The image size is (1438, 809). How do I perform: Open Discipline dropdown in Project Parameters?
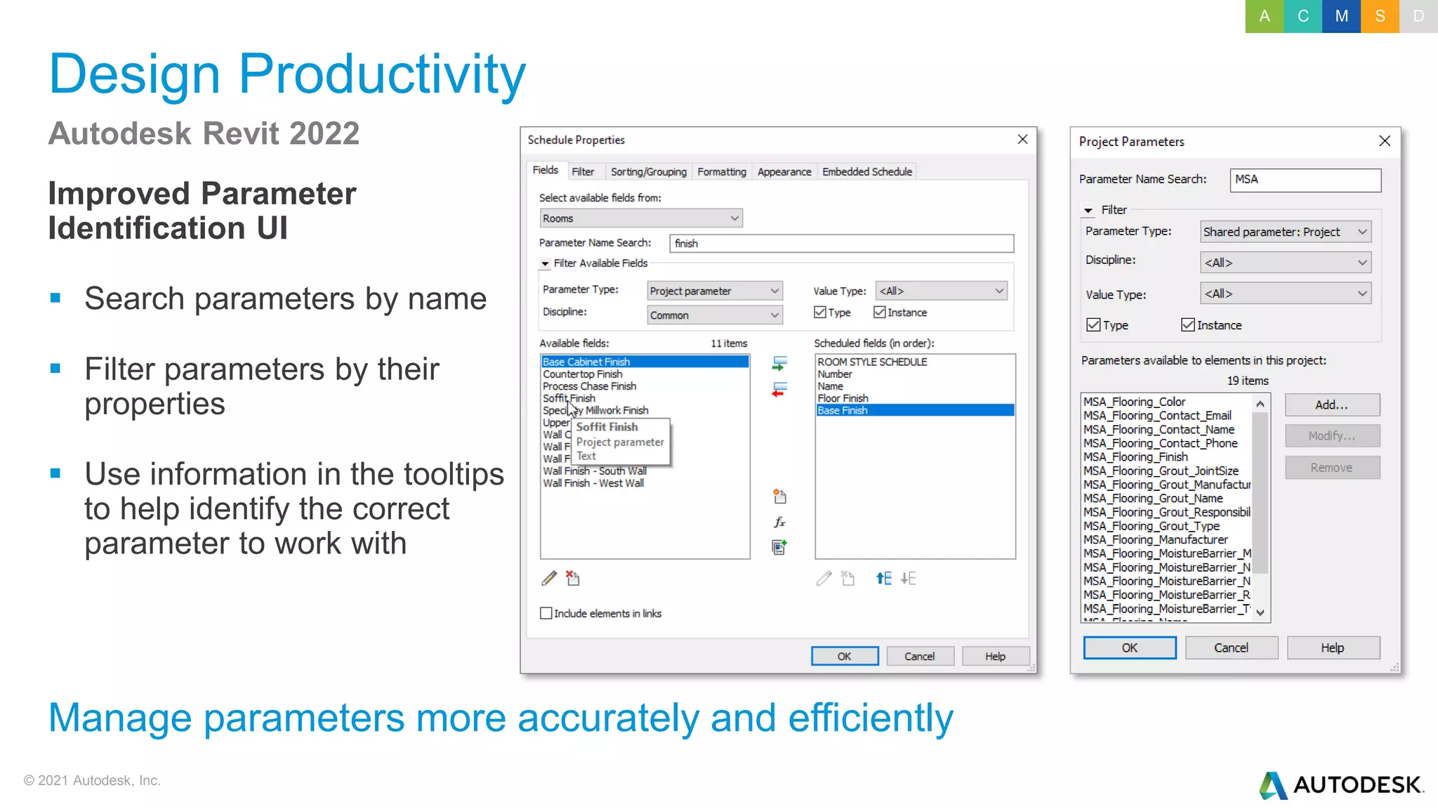(x=1286, y=263)
